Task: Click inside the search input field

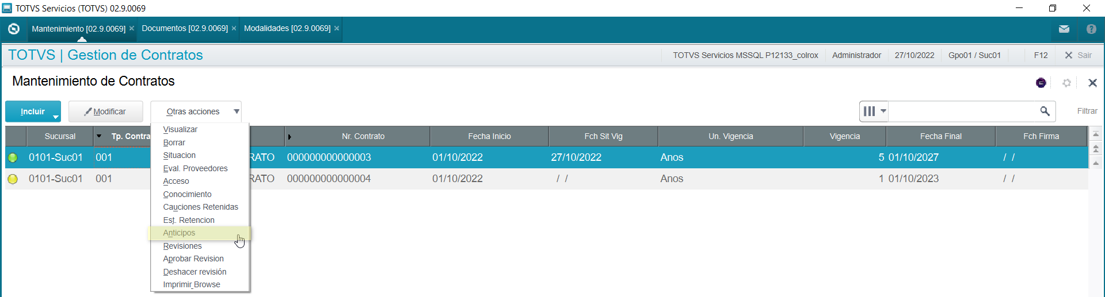Action: click(x=964, y=111)
